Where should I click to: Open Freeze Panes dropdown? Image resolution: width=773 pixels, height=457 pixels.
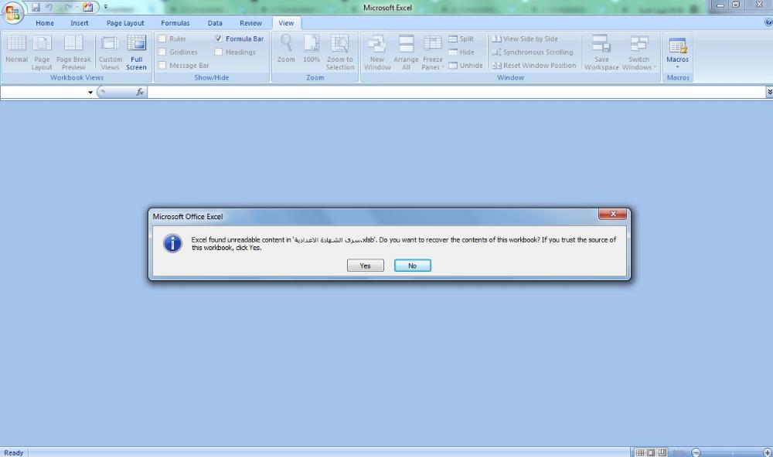coord(432,52)
